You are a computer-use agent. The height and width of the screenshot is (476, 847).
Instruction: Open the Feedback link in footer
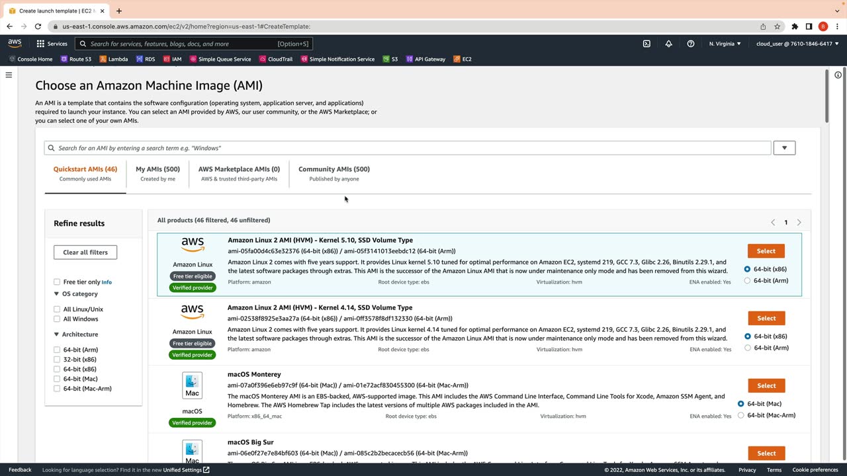tap(20, 470)
